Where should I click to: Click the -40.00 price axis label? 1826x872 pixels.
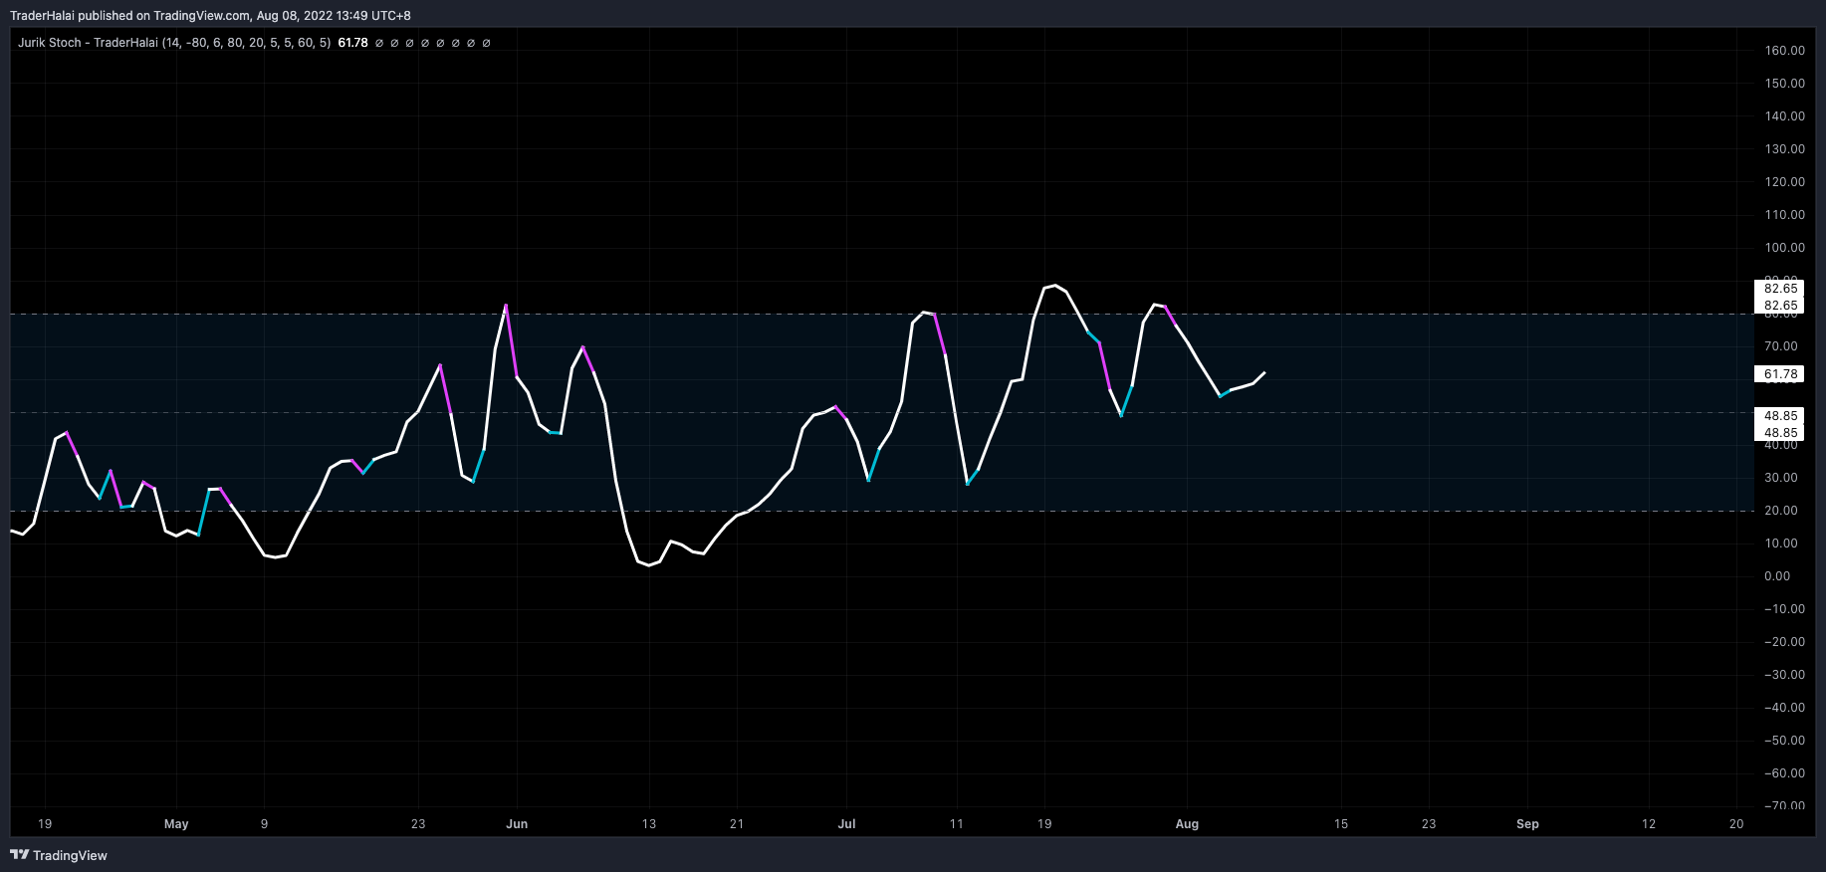coord(1782,708)
